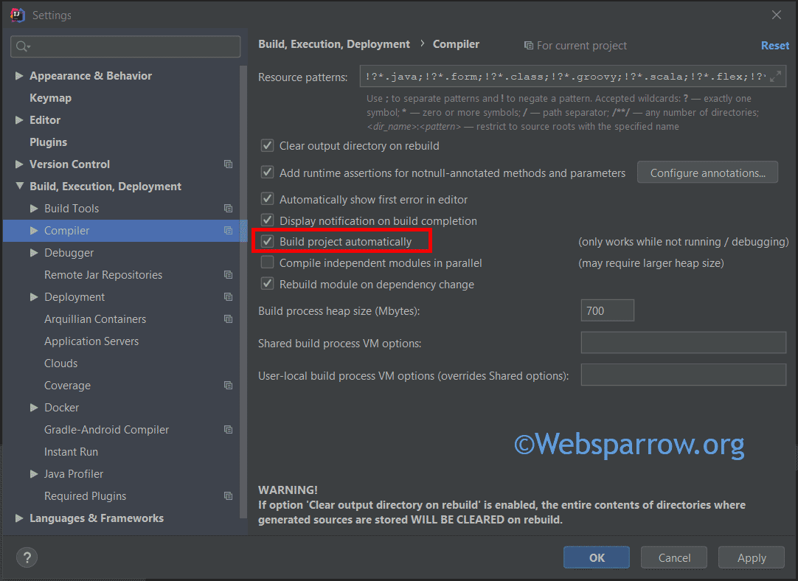Screen dimensions: 798x581
Task: Collapse the Build, Execution, Deployment section
Action: tap(18, 186)
